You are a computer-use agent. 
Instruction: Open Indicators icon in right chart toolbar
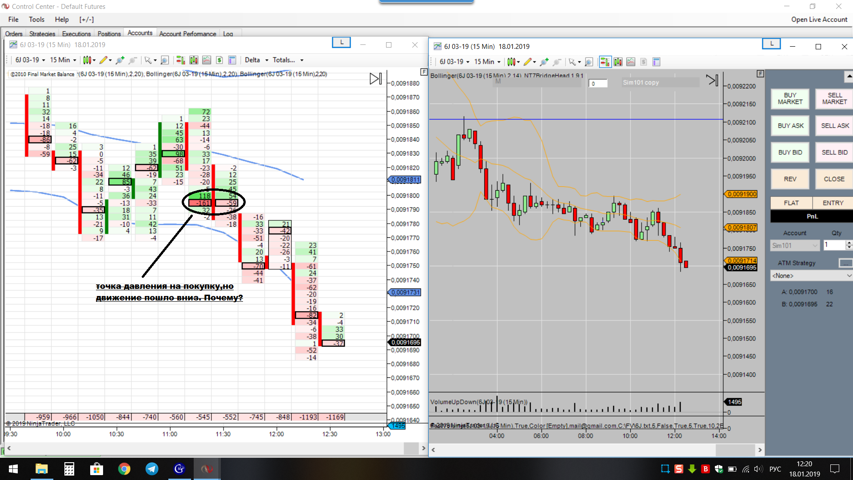(630, 62)
